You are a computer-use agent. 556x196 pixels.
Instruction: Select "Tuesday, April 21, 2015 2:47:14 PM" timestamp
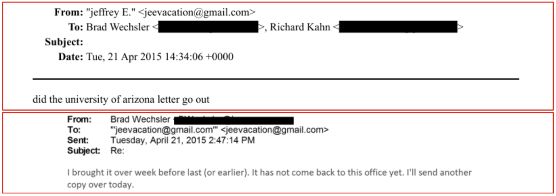(183, 140)
